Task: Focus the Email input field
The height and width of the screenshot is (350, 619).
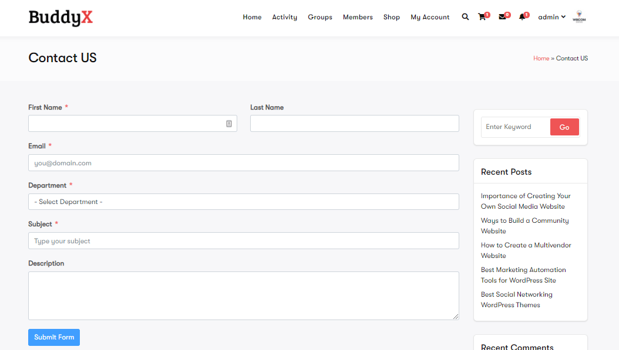Action: tap(243, 162)
